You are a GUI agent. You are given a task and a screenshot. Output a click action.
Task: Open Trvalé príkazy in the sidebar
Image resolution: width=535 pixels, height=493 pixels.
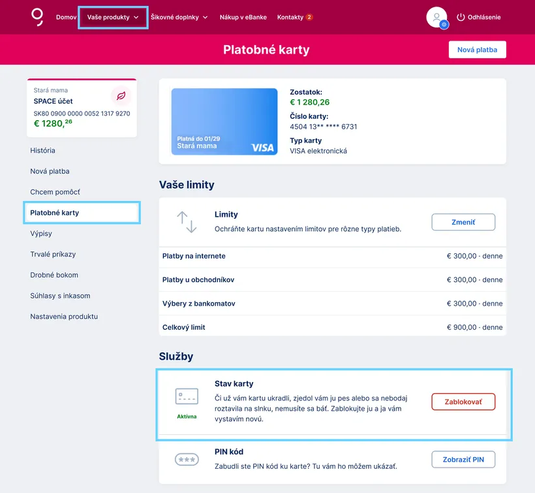[53, 255]
